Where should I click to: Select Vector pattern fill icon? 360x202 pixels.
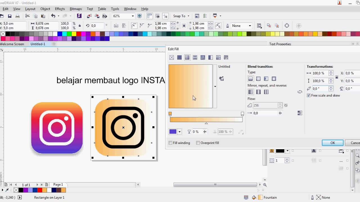tap(195, 58)
